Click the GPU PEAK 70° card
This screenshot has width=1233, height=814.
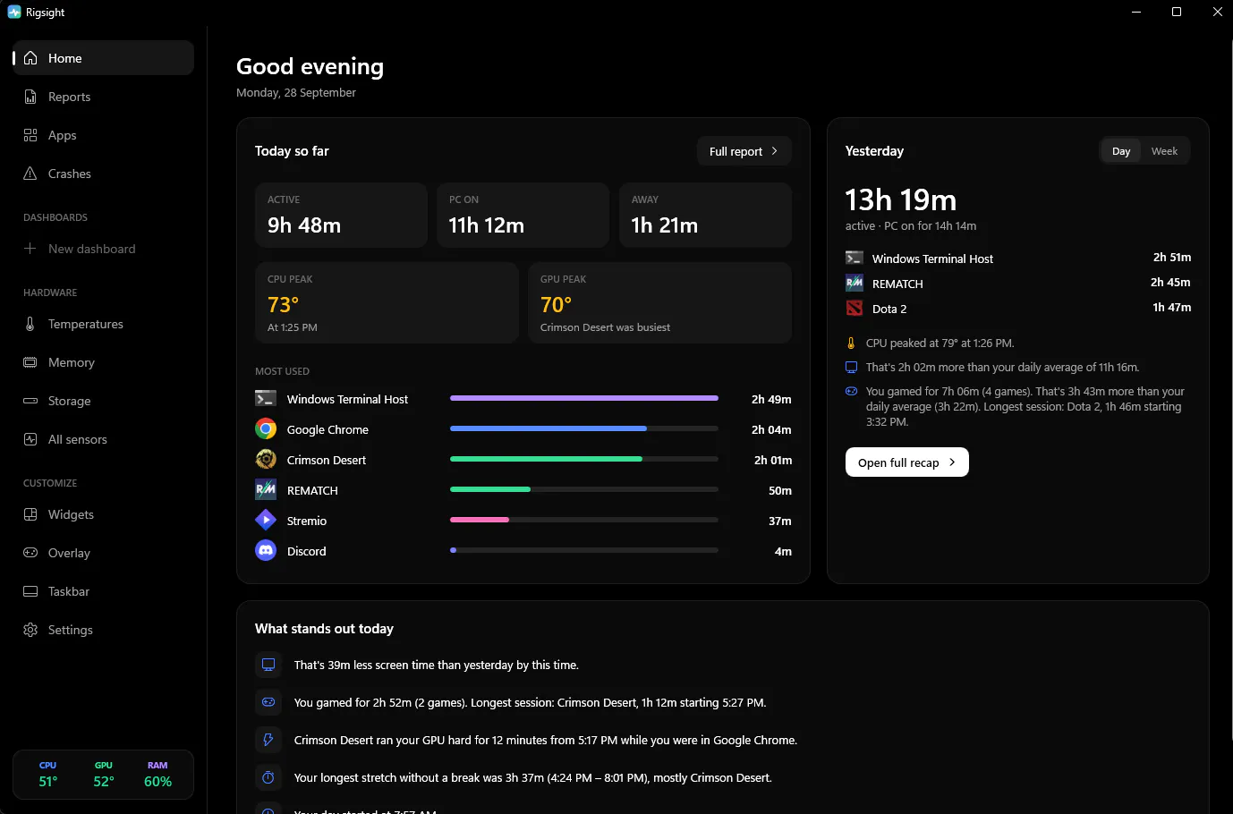click(x=659, y=302)
